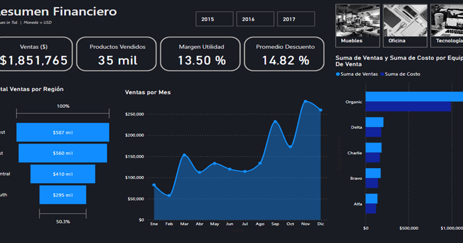Screen dimensions: 463x243
Task: Select the $560 mil funnel bar
Action: (63, 153)
